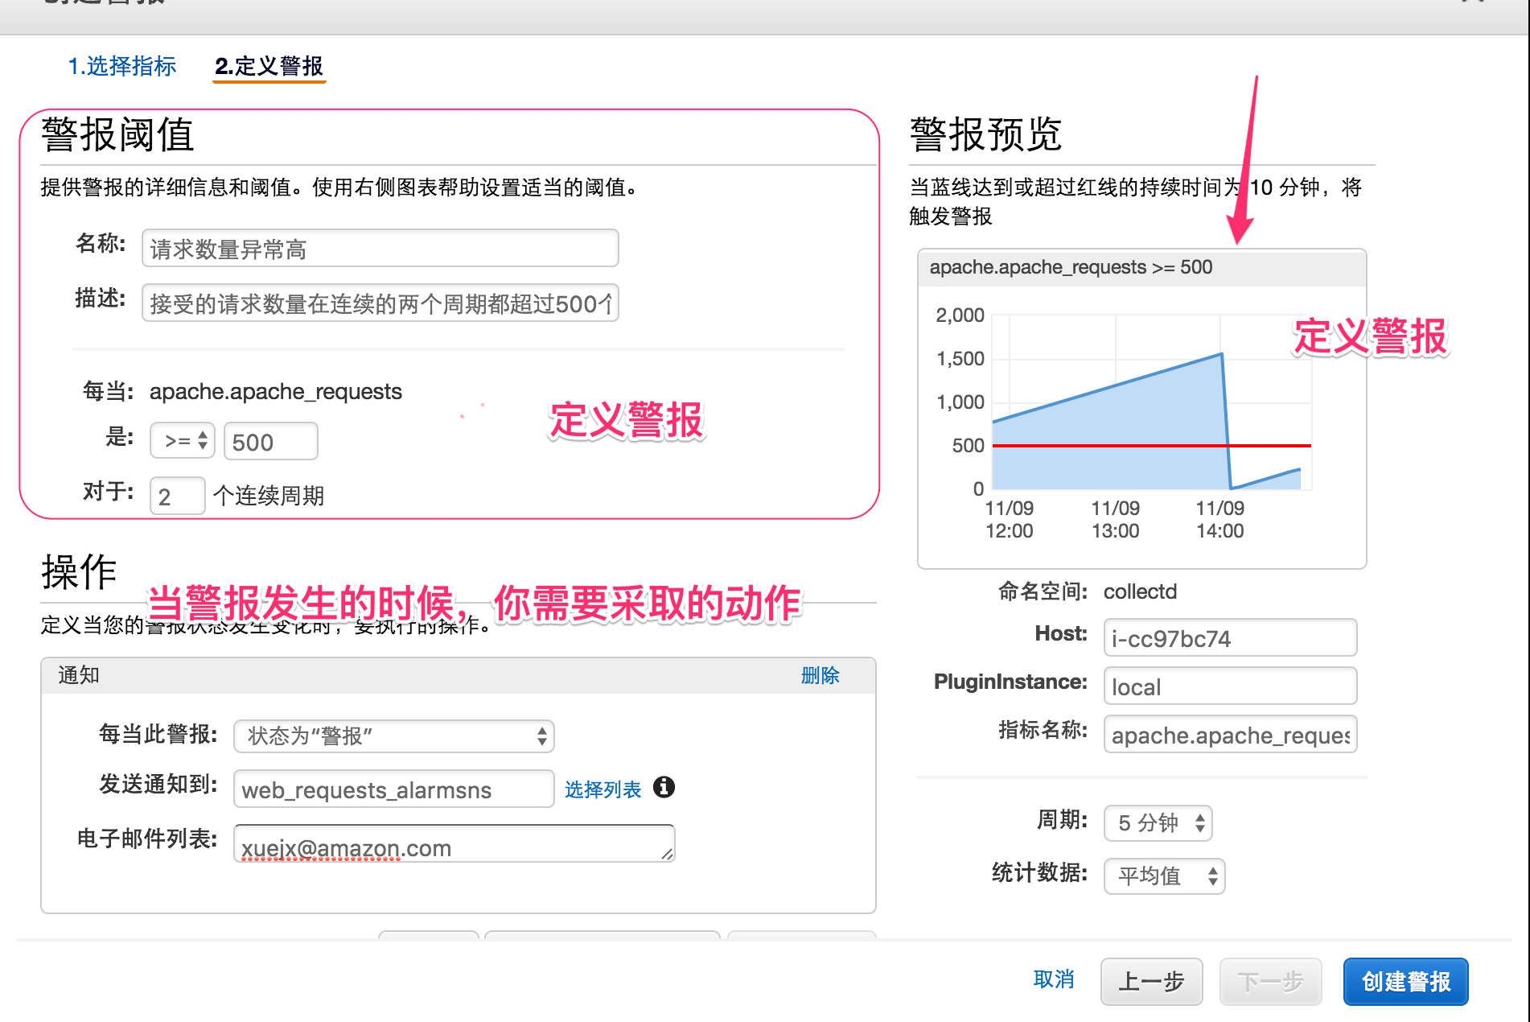Click the Host field showing i-cc97bc74

click(1229, 638)
